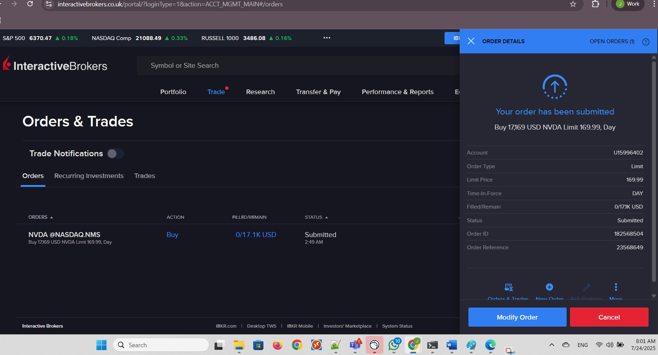Image resolution: width=658 pixels, height=355 pixels.
Task: Open the Trade menu
Action: pos(216,92)
